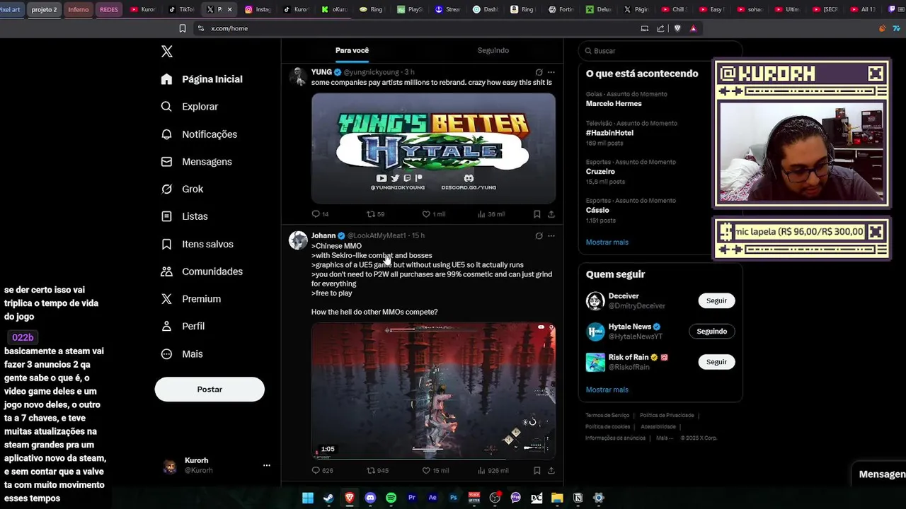The image size is (906, 509).
Task: Click the Postar button
Action: pos(210,390)
